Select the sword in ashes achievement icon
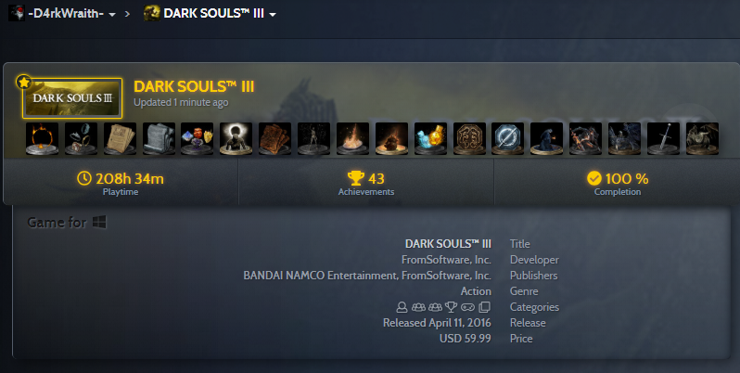 click(663, 139)
